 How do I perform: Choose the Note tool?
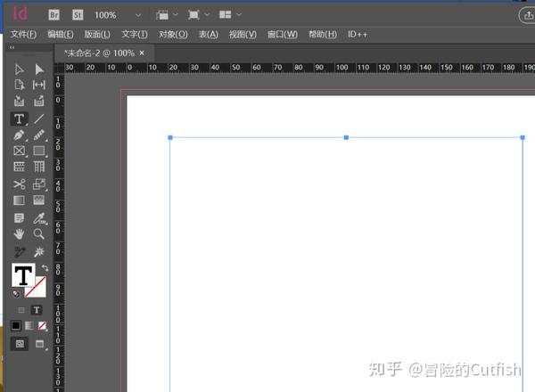point(19,217)
